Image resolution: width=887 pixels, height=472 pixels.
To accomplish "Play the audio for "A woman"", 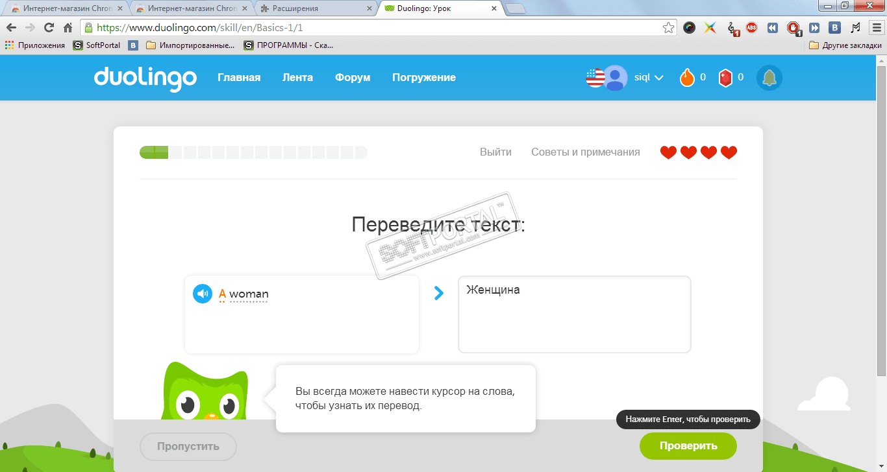I will 203,294.
